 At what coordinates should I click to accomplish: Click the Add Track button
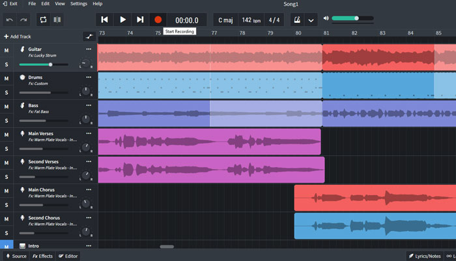tap(17, 37)
